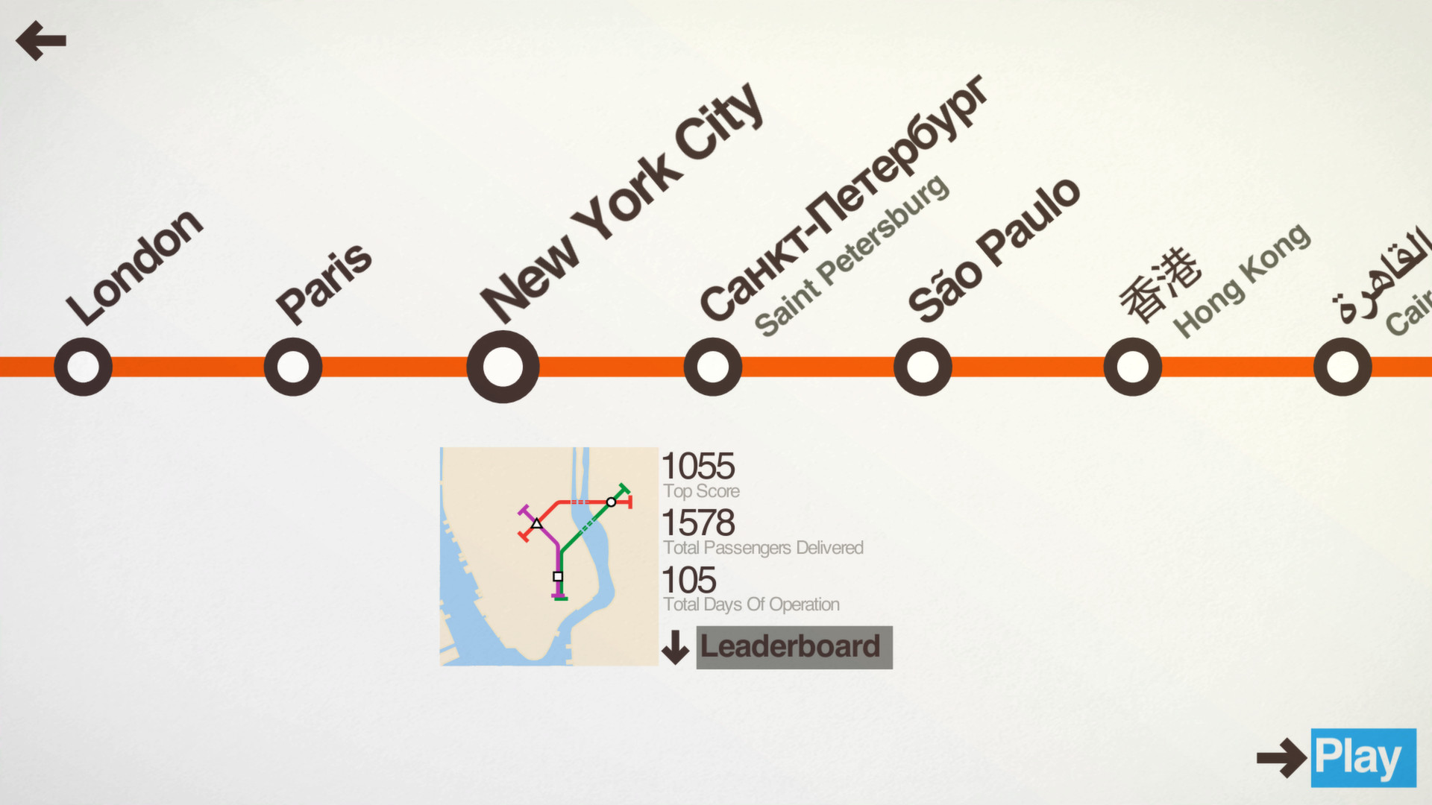Image resolution: width=1432 pixels, height=805 pixels.
Task: Click the São Paulo station stop icon
Action: click(x=923, y=366)
